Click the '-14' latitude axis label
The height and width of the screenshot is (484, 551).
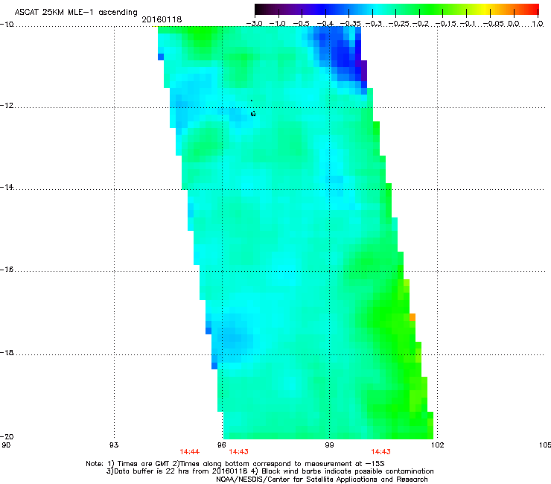point(7,187)
